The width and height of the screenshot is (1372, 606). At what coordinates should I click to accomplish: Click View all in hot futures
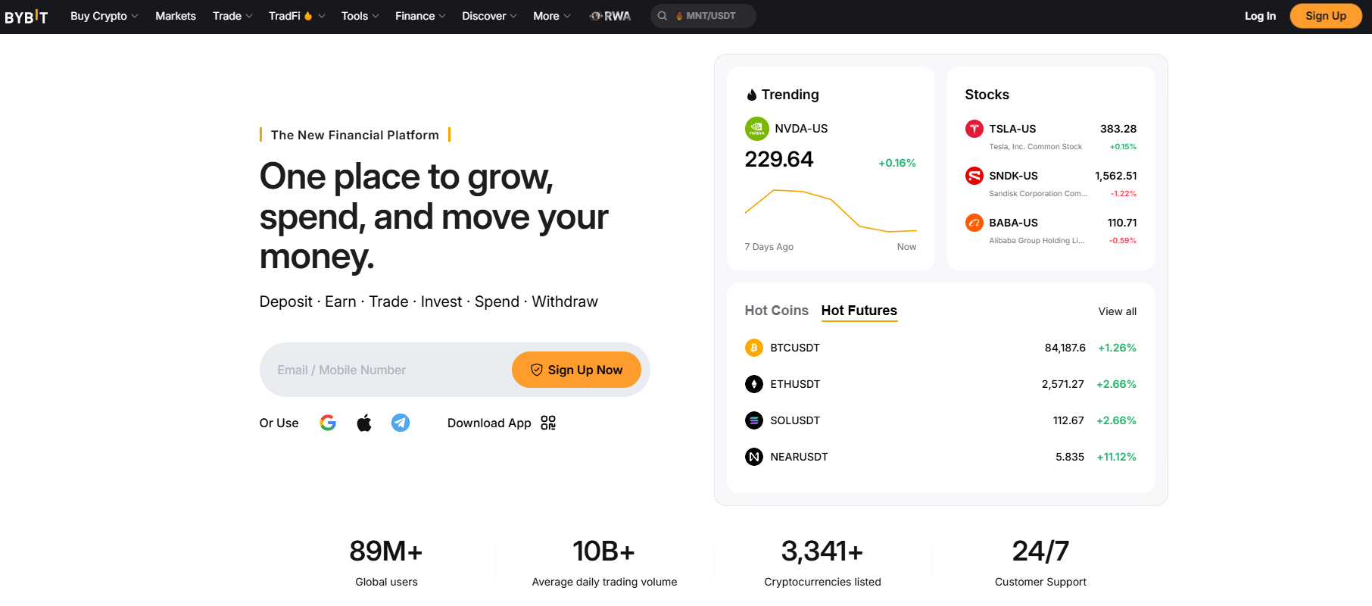[x=1117, y=311]
